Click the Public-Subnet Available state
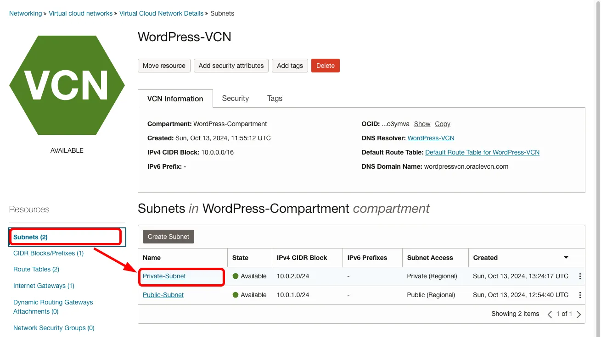 tap(249, 295)
